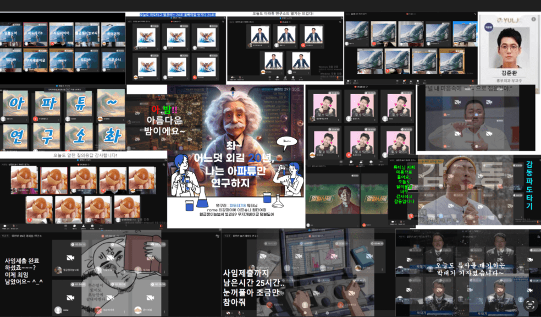541x317 pixels.
Task: Click the red and green 아 밤!! text
Action: tap(164, 110)
